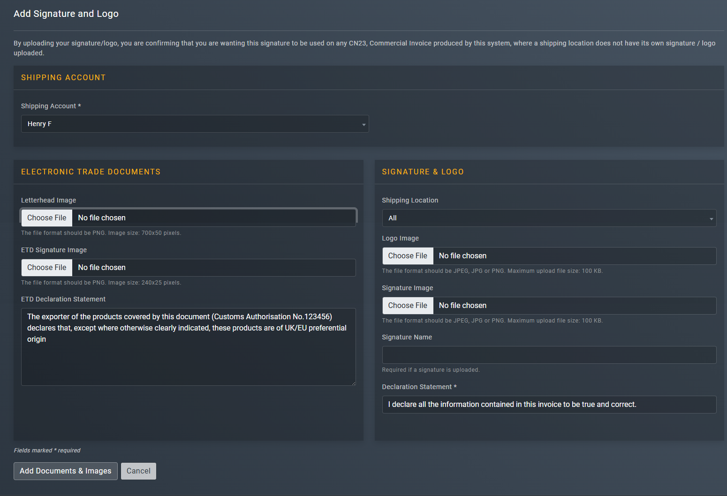Click the confirmation paragraph about uploading signature/logo
This screenshot has width=727, height=496.
tap(364, 48)
